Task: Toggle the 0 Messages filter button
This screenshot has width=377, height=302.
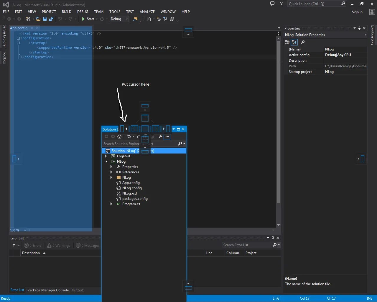Action: click(88, 245)
